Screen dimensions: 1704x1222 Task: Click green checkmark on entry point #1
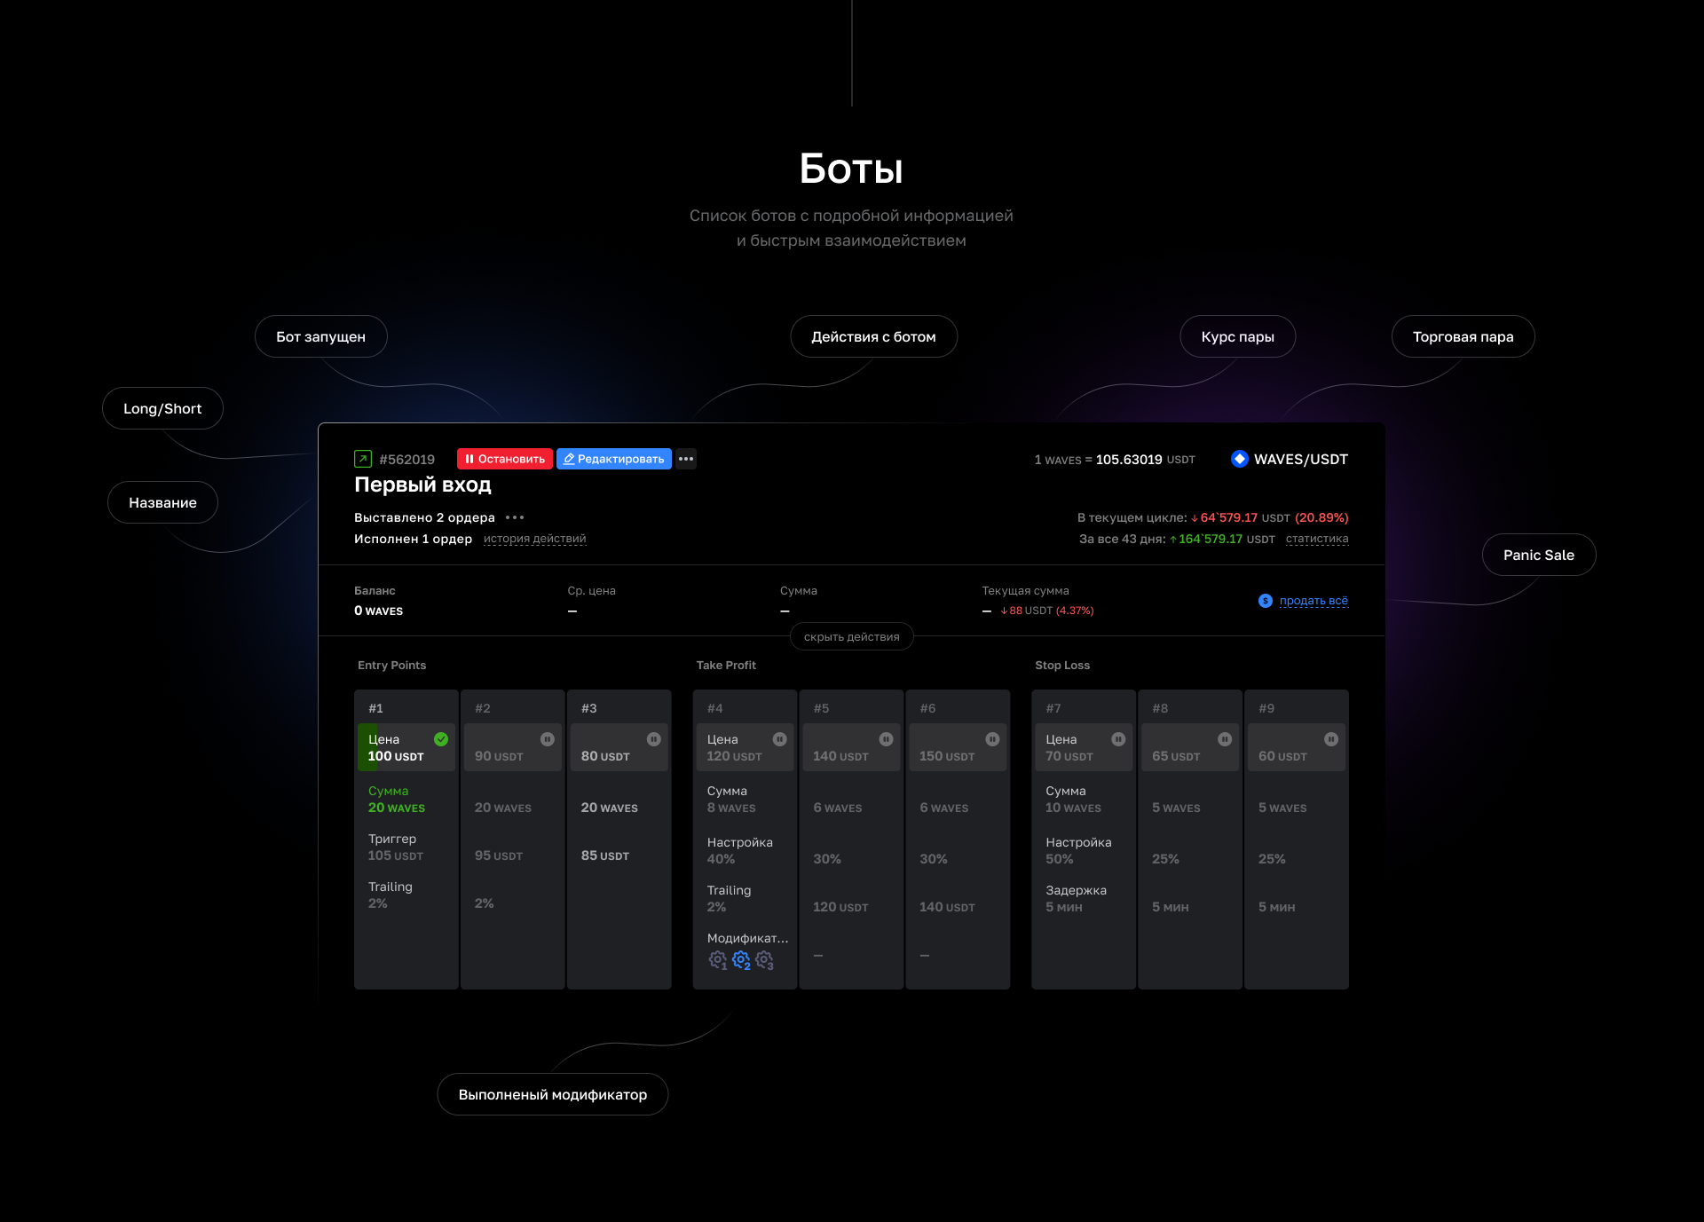(x=441, y=739)
